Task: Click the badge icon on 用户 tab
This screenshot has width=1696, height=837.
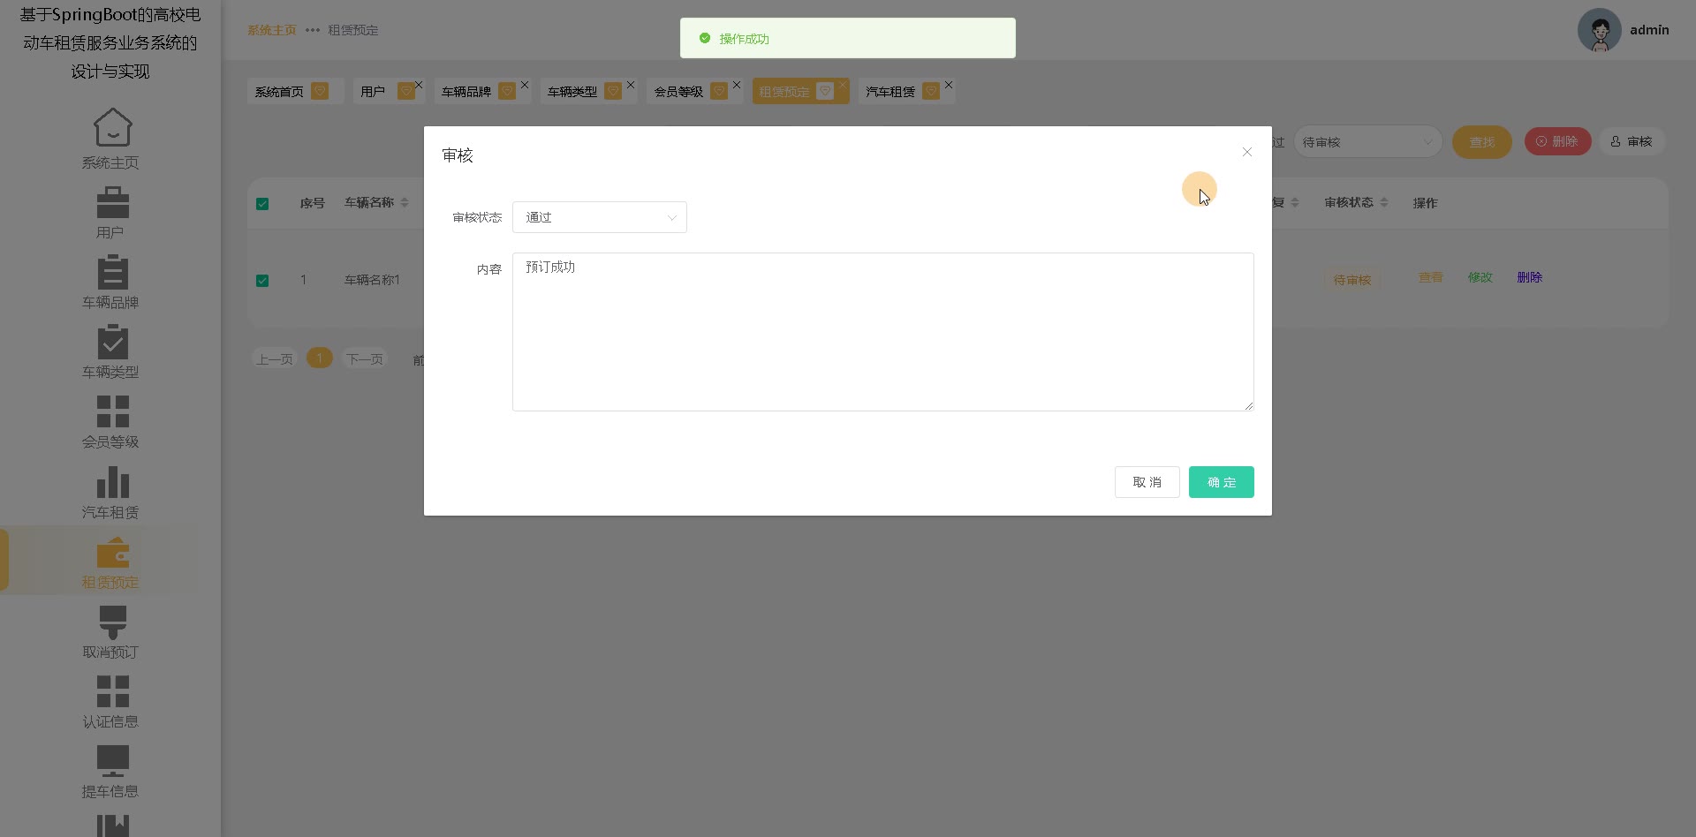Action: [x=405, y=91]
